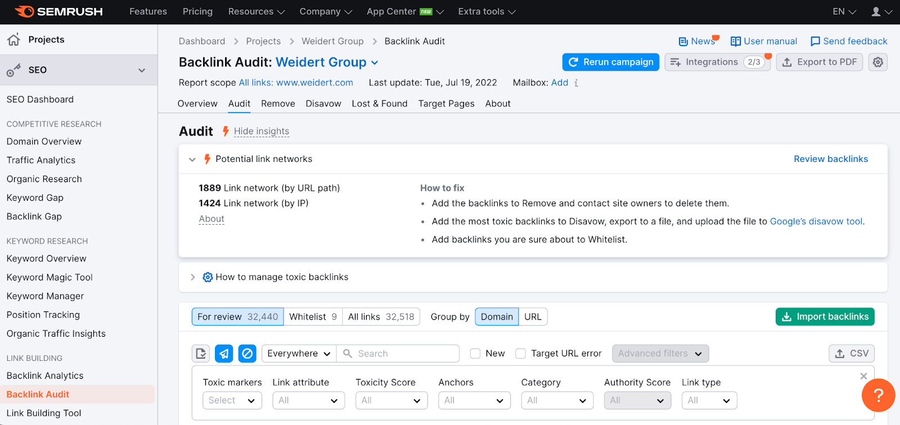This screenshot has height=425, width=900.
Task: Open the Advanced filters dropdown
Action: point(660,353)
